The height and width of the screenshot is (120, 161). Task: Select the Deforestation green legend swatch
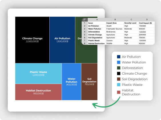coord(118,68)
